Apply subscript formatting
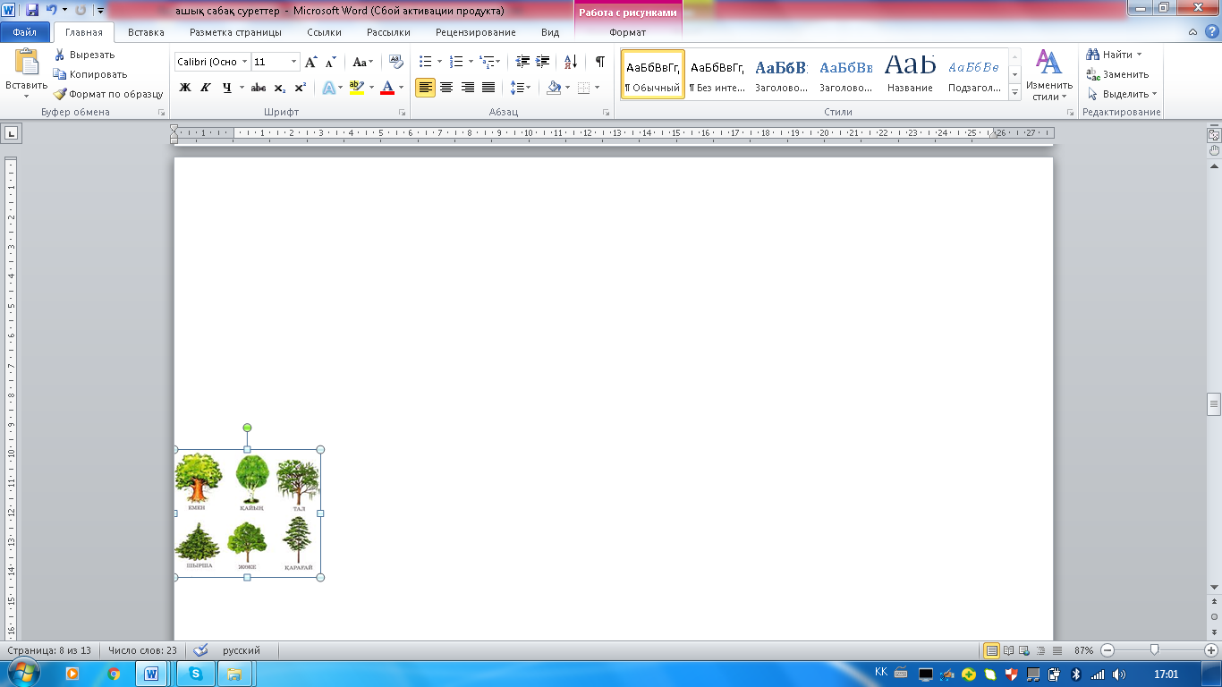This screenshot has width=1222, height=687. coord(280,88)
